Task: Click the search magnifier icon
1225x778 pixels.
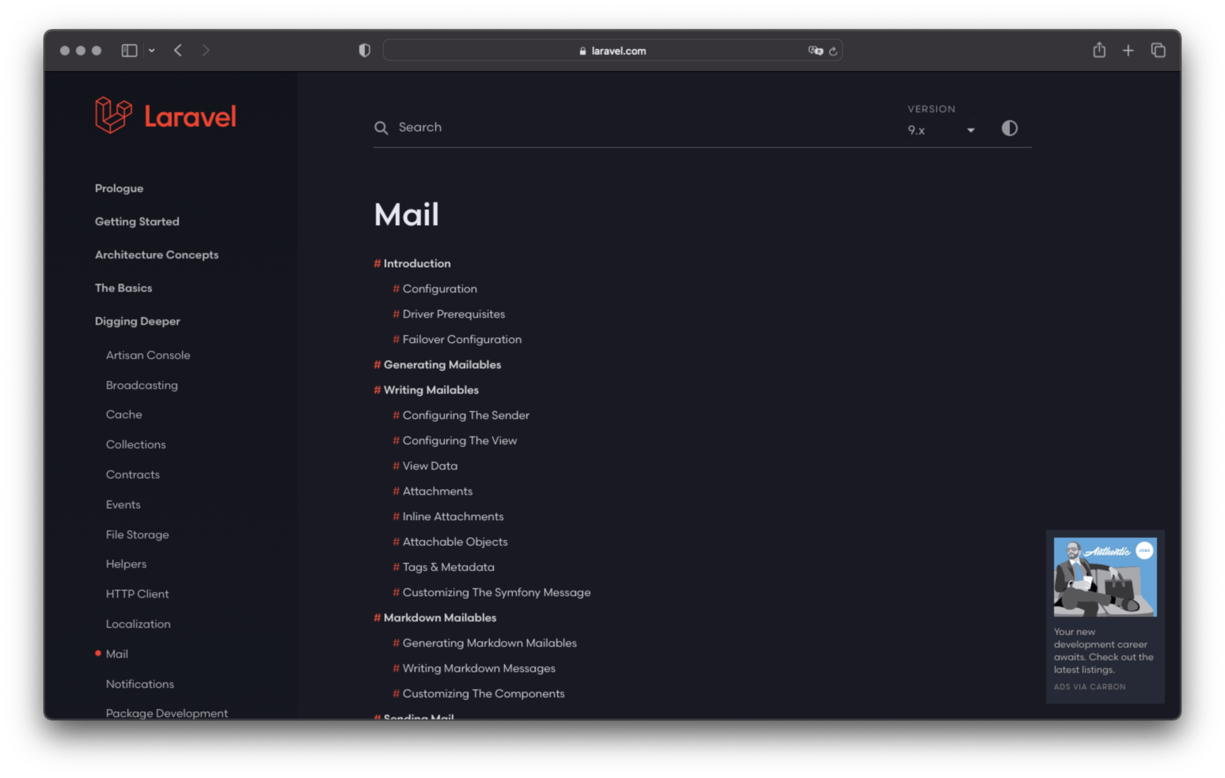Action: (x=381, y=128)
